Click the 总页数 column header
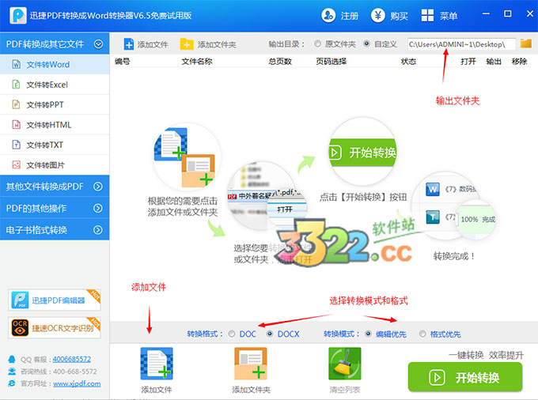 pos(280,62)
